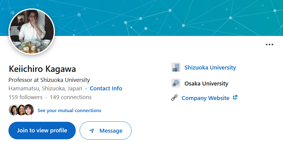Click the 149 connections count
Image resolution: width=283 pixels, height=142 pixels.
click(71, 97)
